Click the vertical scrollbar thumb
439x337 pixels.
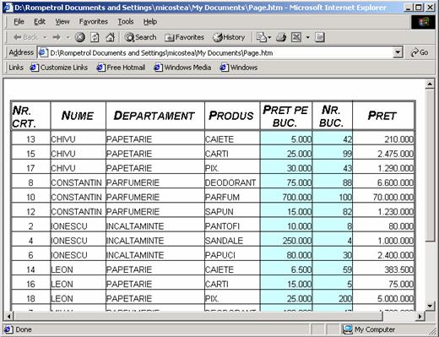coord(430,165)
